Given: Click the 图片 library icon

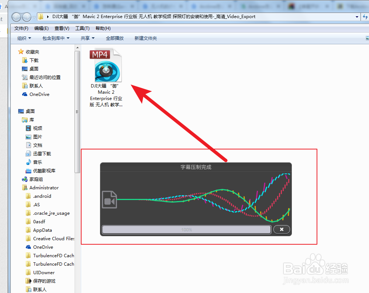Looking at the screenshot, I should [x=28, y=137].
